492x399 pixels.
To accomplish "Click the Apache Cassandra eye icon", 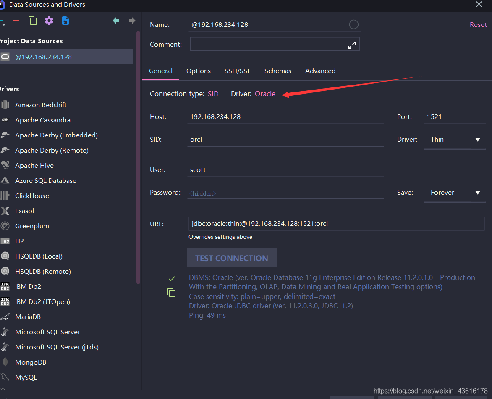I will point(5,120).
